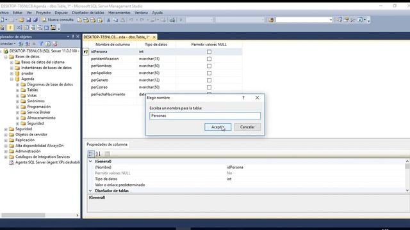Close the Elegir nombre dialog

coord(258,98)
